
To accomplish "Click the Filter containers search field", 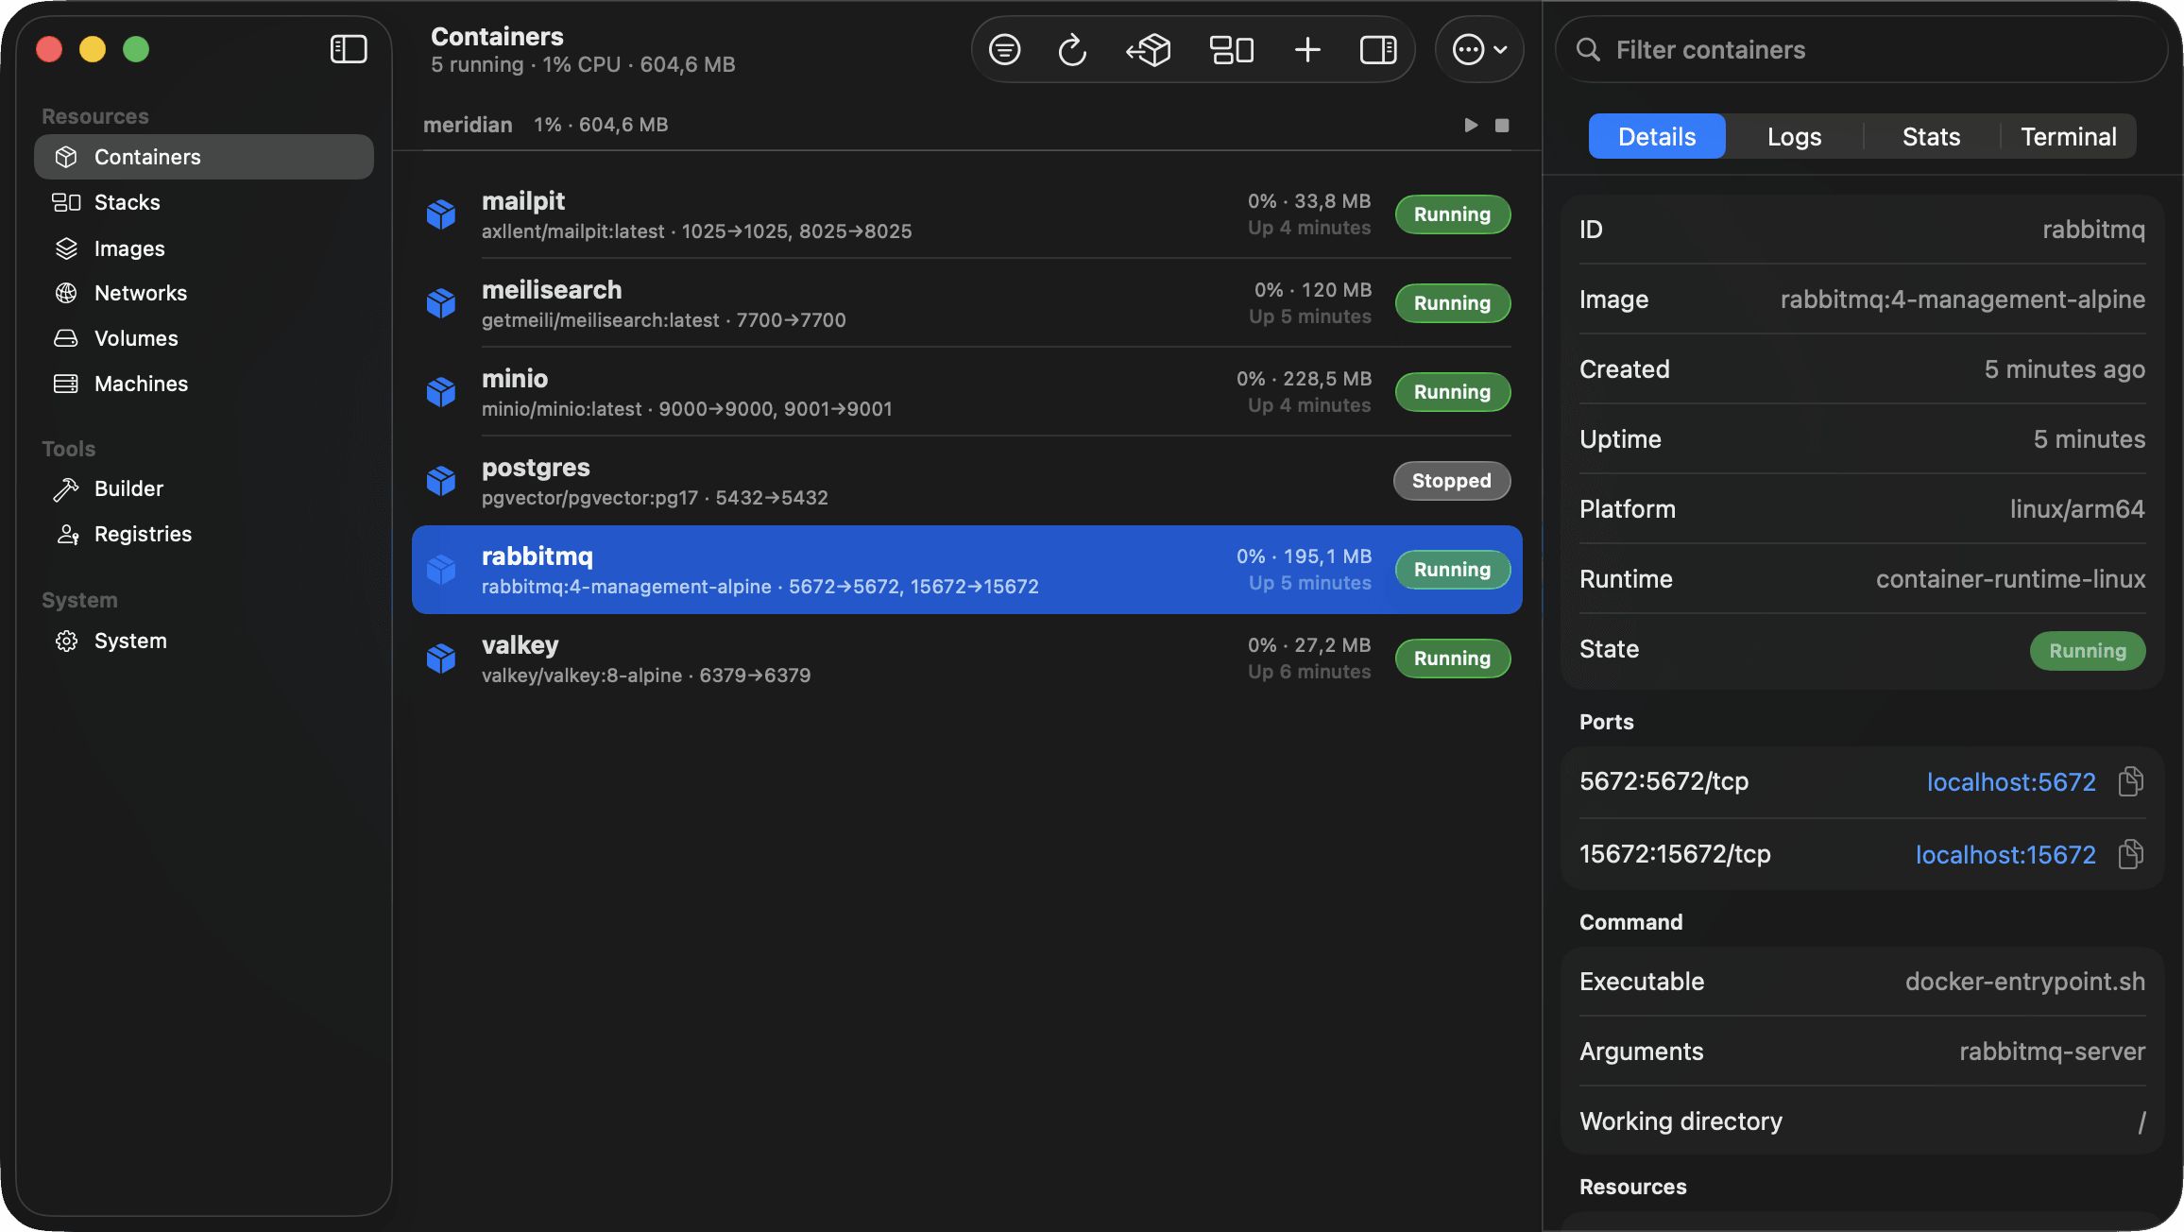I will click(1861, 49).
